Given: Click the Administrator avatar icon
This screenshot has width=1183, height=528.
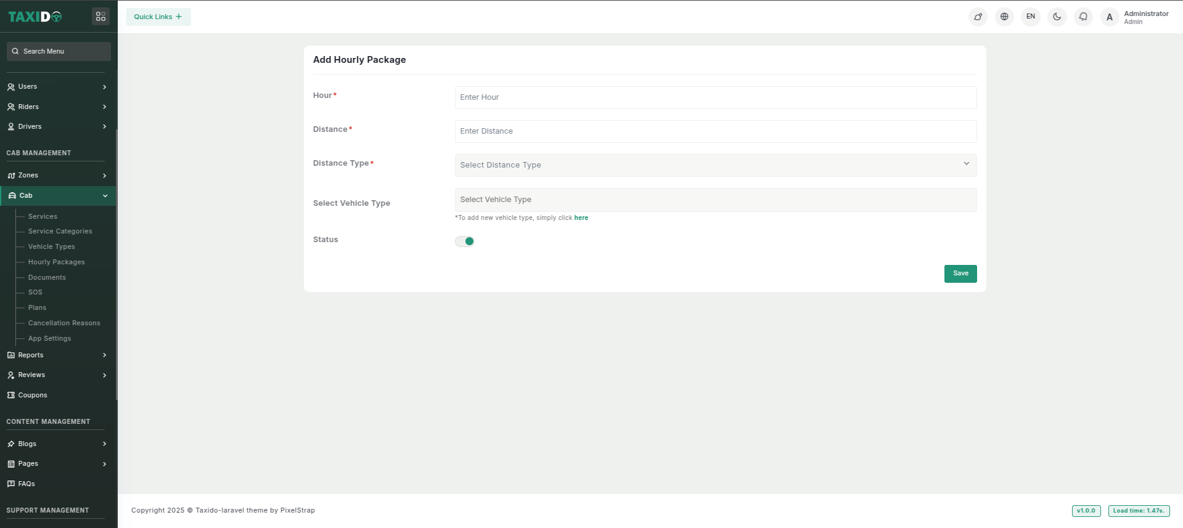Looking at the screenshot, I should point(1110,17).
